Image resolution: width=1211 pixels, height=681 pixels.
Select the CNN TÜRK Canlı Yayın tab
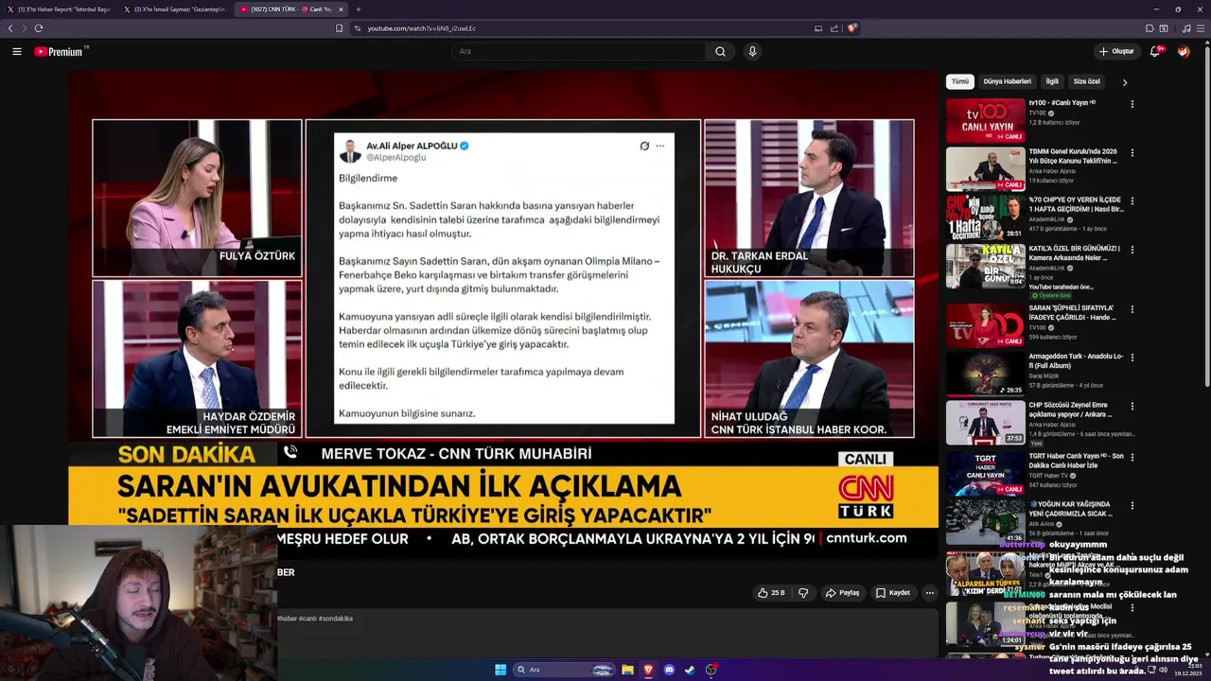tap(291, 9)
